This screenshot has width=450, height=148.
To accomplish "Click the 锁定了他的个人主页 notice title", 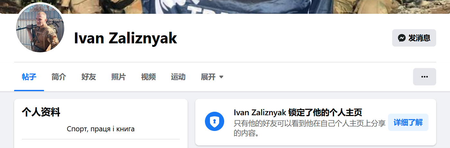I will 298,112.
